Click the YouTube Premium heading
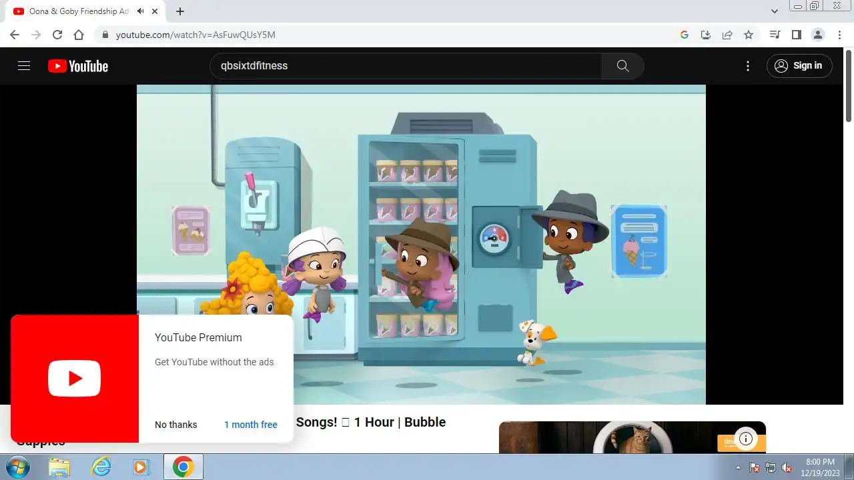Screen dimensions: 854x480 (198, 337)
